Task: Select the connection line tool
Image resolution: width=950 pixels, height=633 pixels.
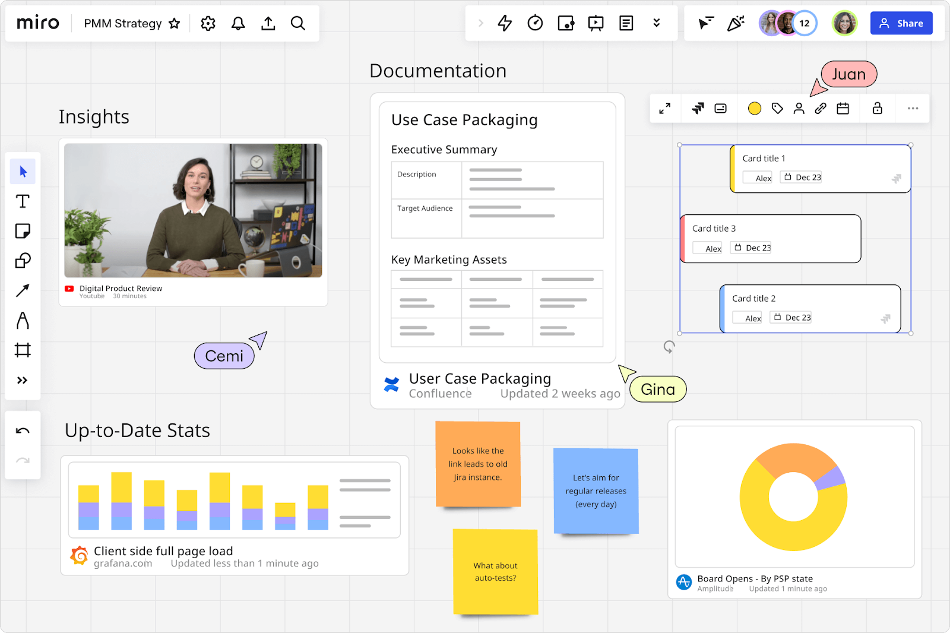Action: (x=23, y=290)
